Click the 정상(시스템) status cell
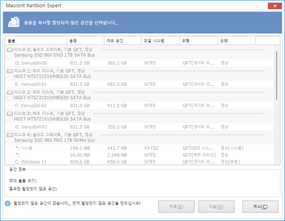The height and width of the screenshot is (221, 285). (232, 148)
